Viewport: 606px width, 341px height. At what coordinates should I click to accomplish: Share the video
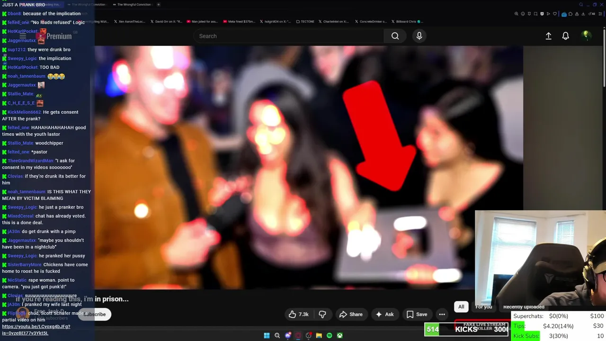tap(351, 314)
